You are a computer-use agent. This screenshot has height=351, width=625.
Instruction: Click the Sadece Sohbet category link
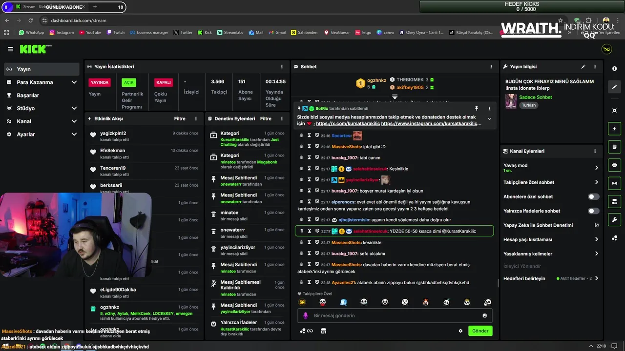(x=536, y=97)
